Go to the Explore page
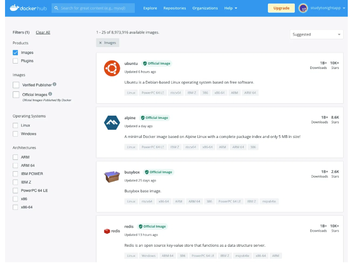The height and width of the screenshot is (265, 351). (150, 8)
